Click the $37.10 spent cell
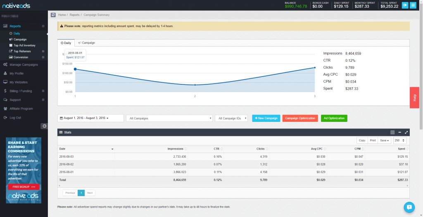Image resolution: width=423 pixels, height=217 pixels. [x=387, y=164]
